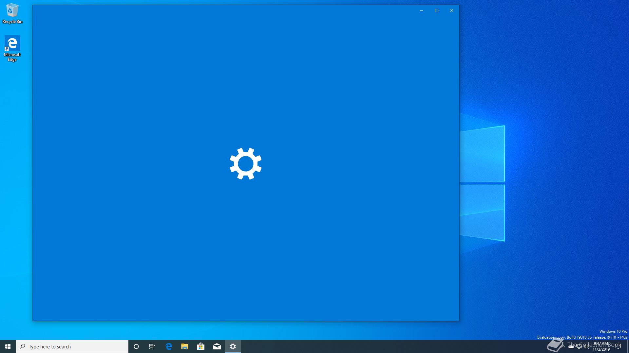629x353 pixels.
Task: Launch Microsoft Edge from the taskbar
Action: pos(169,346)
